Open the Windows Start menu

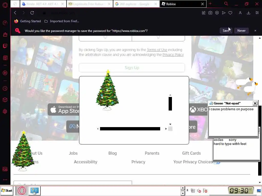tap(7, 190)
